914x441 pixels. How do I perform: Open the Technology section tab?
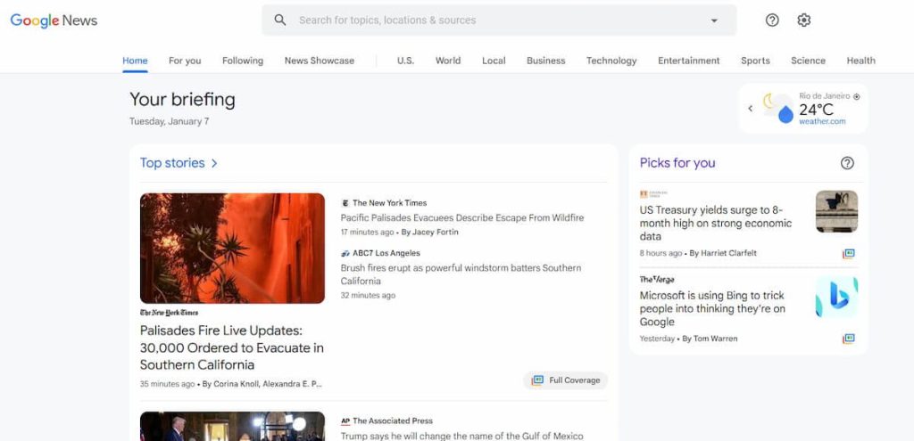click(611, 61)
